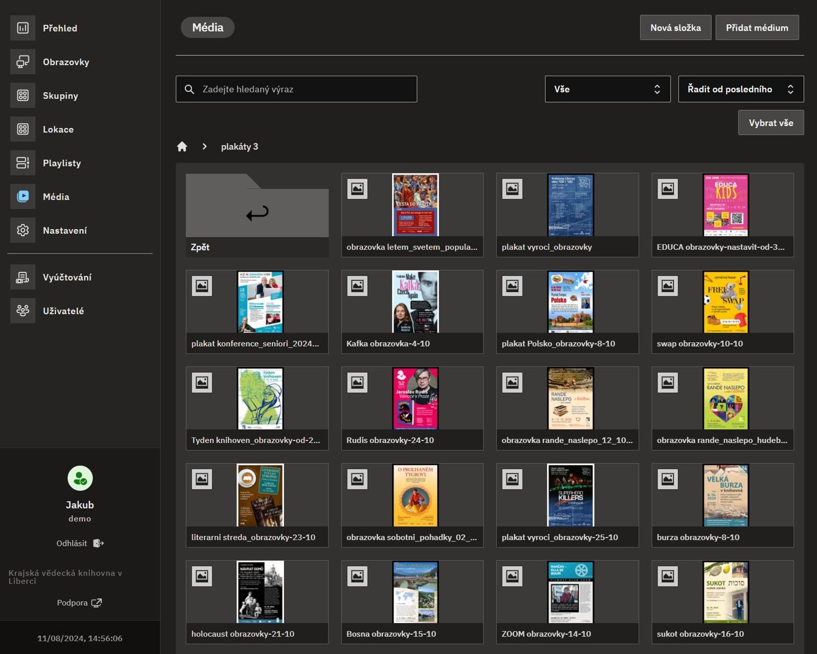The height and width of the screenshot is (654, 817).
Task: Open the Vše filter dropdown
Action: point(607,89)
